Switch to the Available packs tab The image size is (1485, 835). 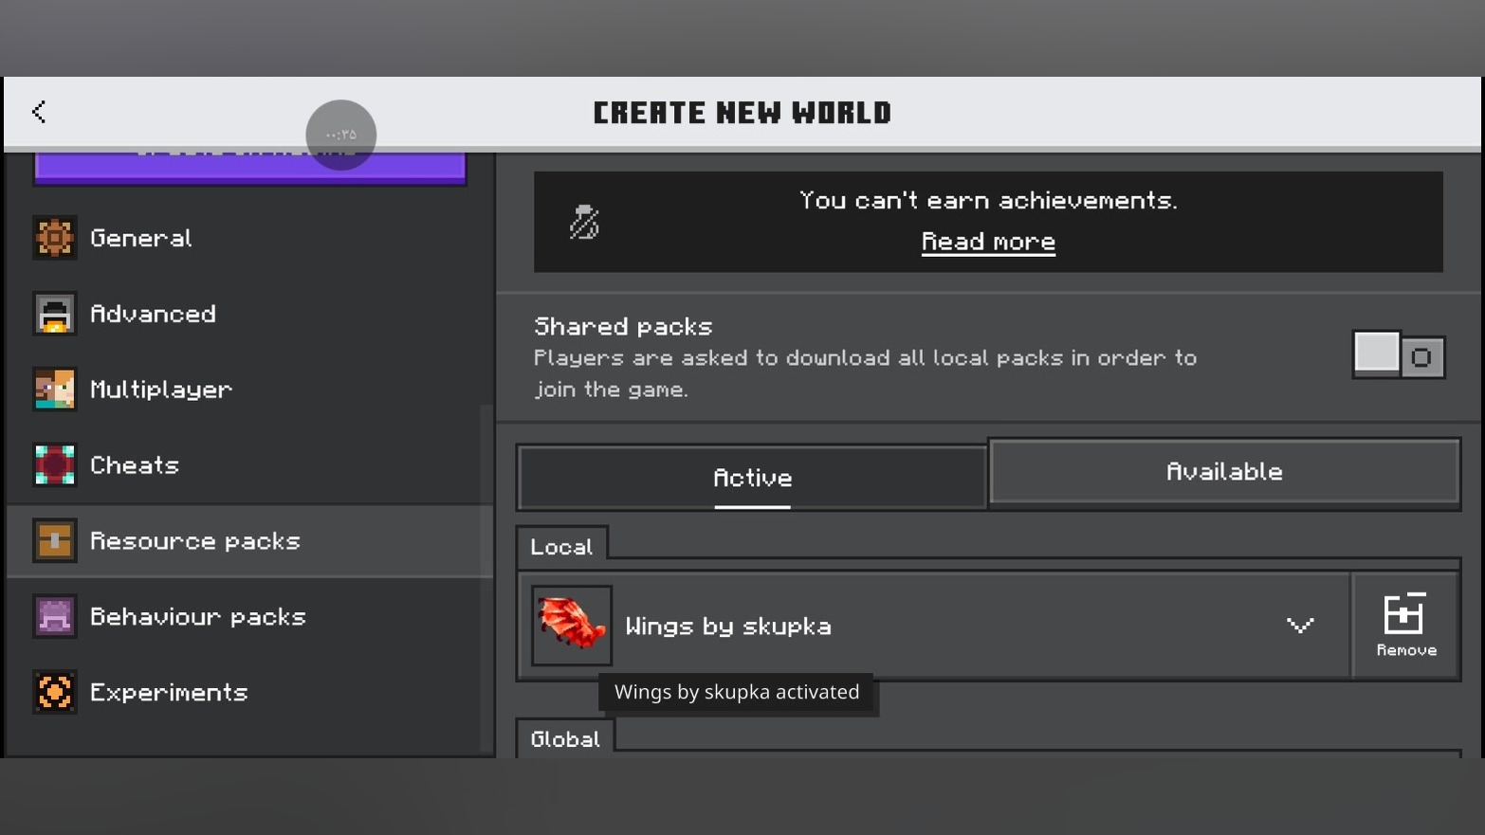click(1224, 471)
